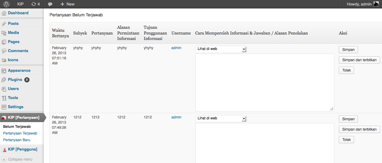Click Simpan dan terbitkan in yhyhy row
Viewport: 382px width, 163px height.
pos(360,60)
